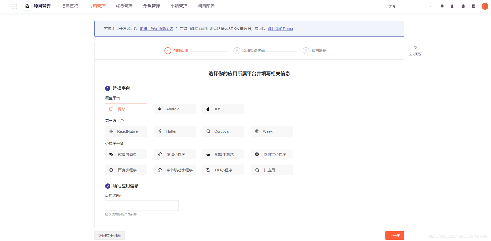Open the notifications bell icon
The height and width of the screenshot is (241, 491).
(x=442, y=6)
